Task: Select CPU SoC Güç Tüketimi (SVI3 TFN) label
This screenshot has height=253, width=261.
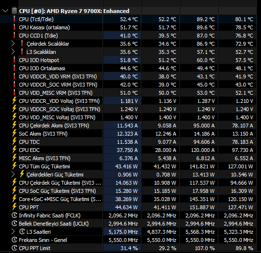Action: (57, 191)
